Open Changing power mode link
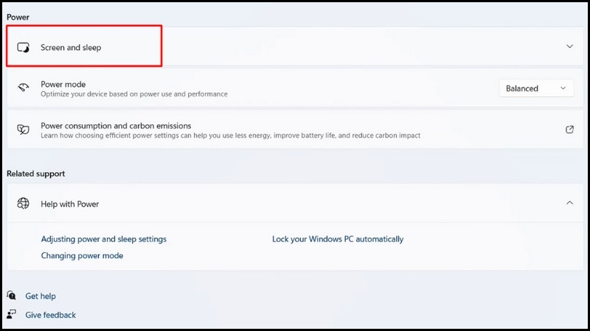Viewport: 590px width, 331px height. click(x=82, y=255)
